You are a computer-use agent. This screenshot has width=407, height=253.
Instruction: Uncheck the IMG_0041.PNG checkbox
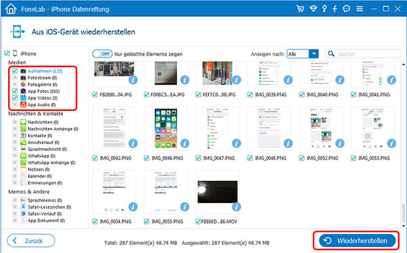pos(353,95)
